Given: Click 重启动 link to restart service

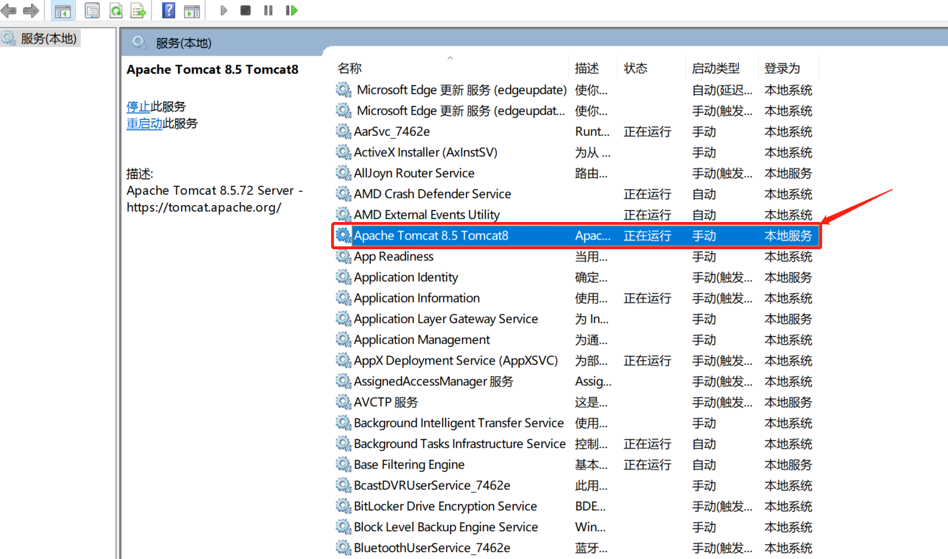Looking at the screenshot, I should tap(145, 123).
